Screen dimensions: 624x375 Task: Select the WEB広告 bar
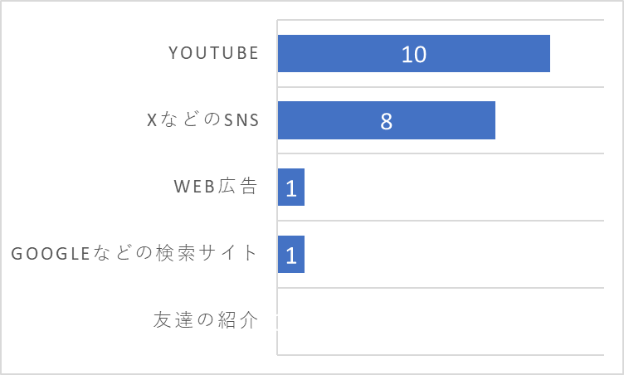pos(291,187)
